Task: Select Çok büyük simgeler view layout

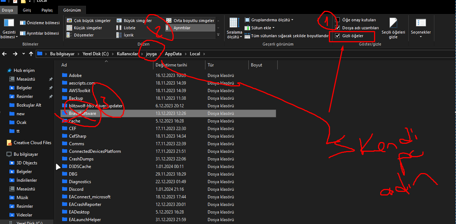Action: (89, 21)
